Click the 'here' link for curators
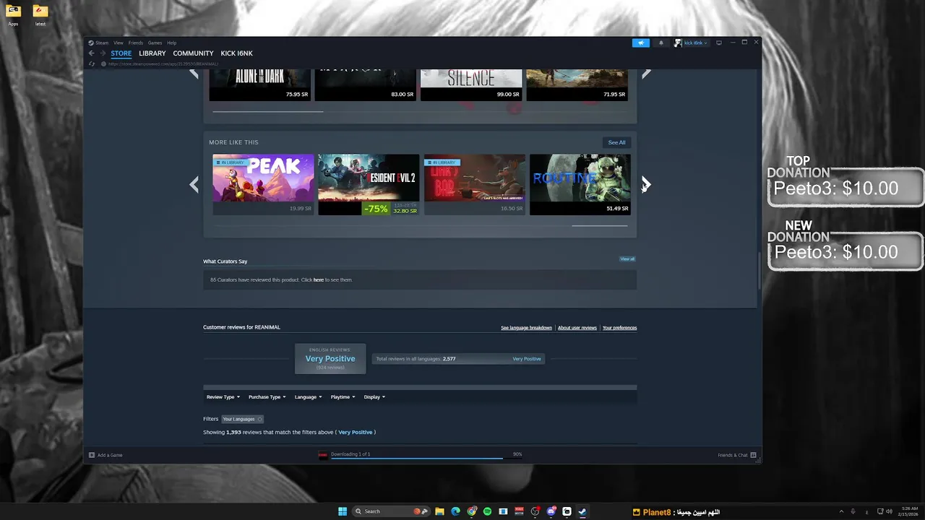Viewport: 925px width, 520px height. 319,279
